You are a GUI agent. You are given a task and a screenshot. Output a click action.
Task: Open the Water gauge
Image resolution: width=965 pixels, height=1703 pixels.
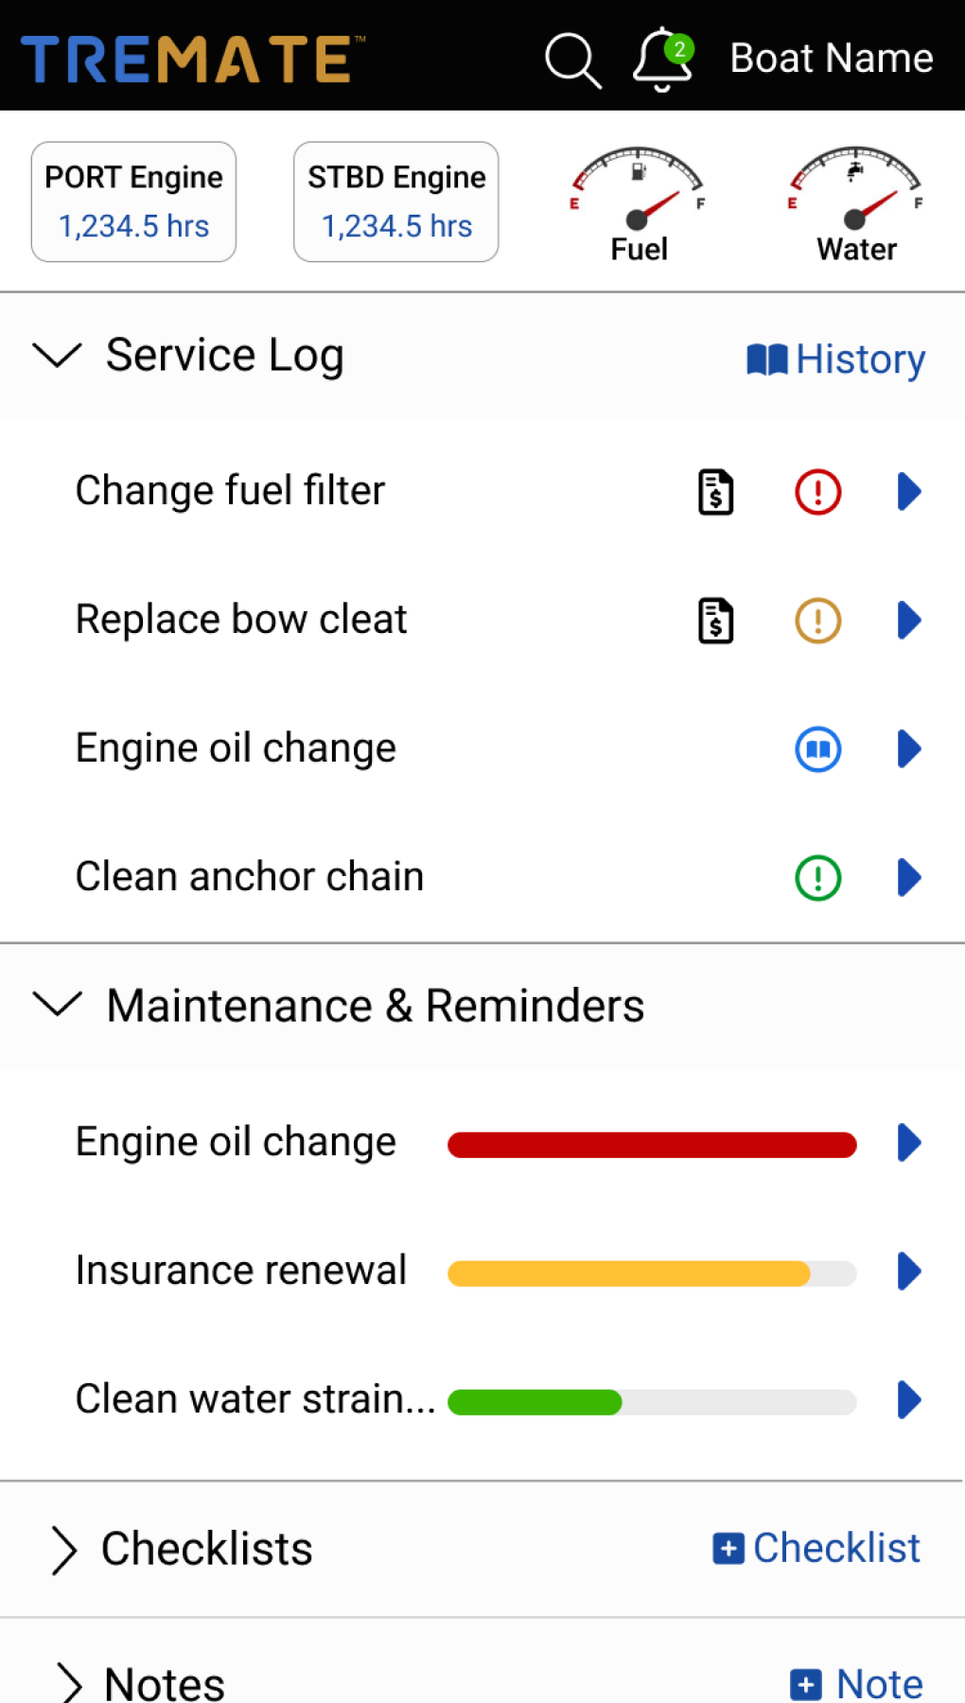(x=856, y=203)
